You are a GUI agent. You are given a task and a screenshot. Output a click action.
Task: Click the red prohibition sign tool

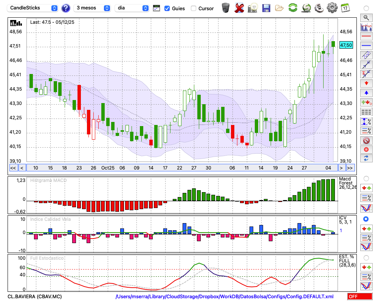tap(366, 140)
